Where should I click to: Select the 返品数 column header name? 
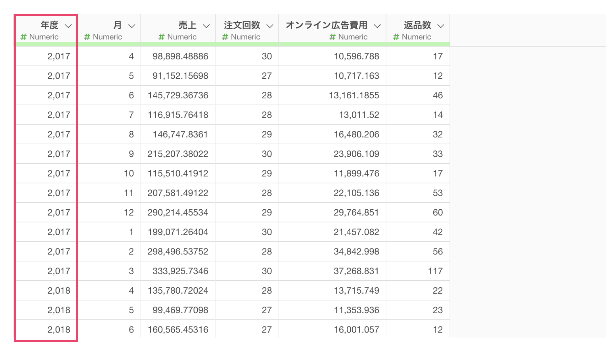[x=417, y=25]
